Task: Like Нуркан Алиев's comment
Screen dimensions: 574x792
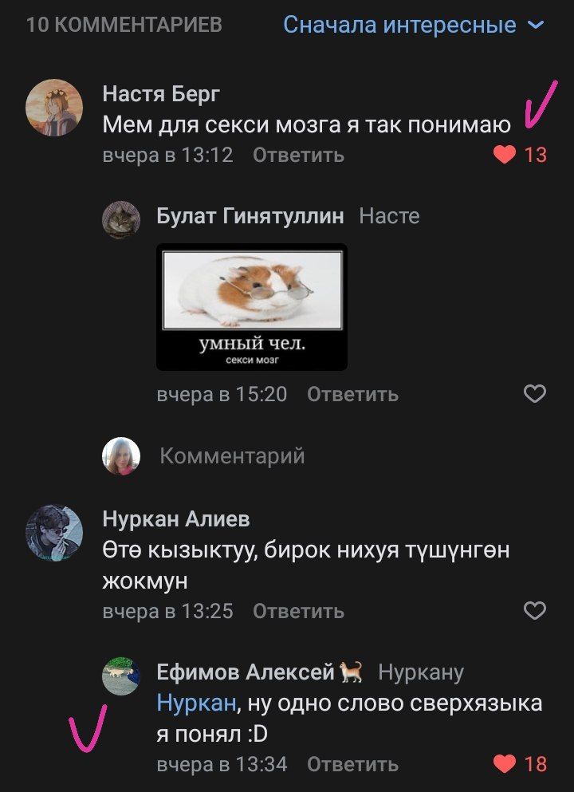Action: coord(535,611)
